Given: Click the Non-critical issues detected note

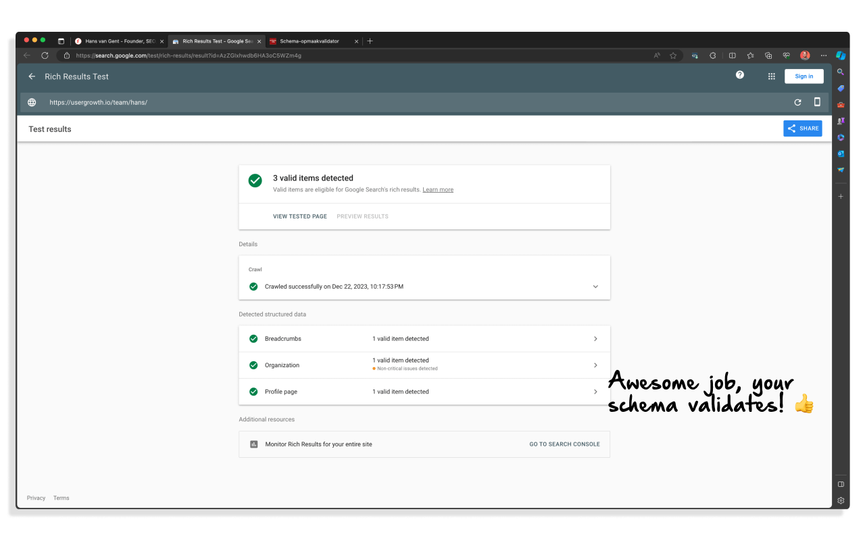Looking at the screenshot, I should click(x=405, y=369).
